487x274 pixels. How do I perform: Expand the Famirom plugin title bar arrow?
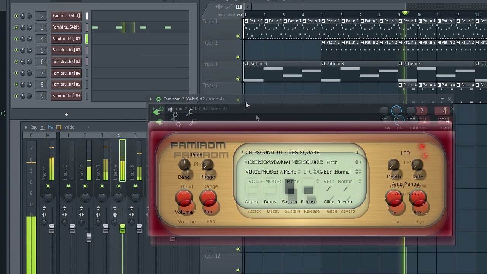click(x=151, y=99)
